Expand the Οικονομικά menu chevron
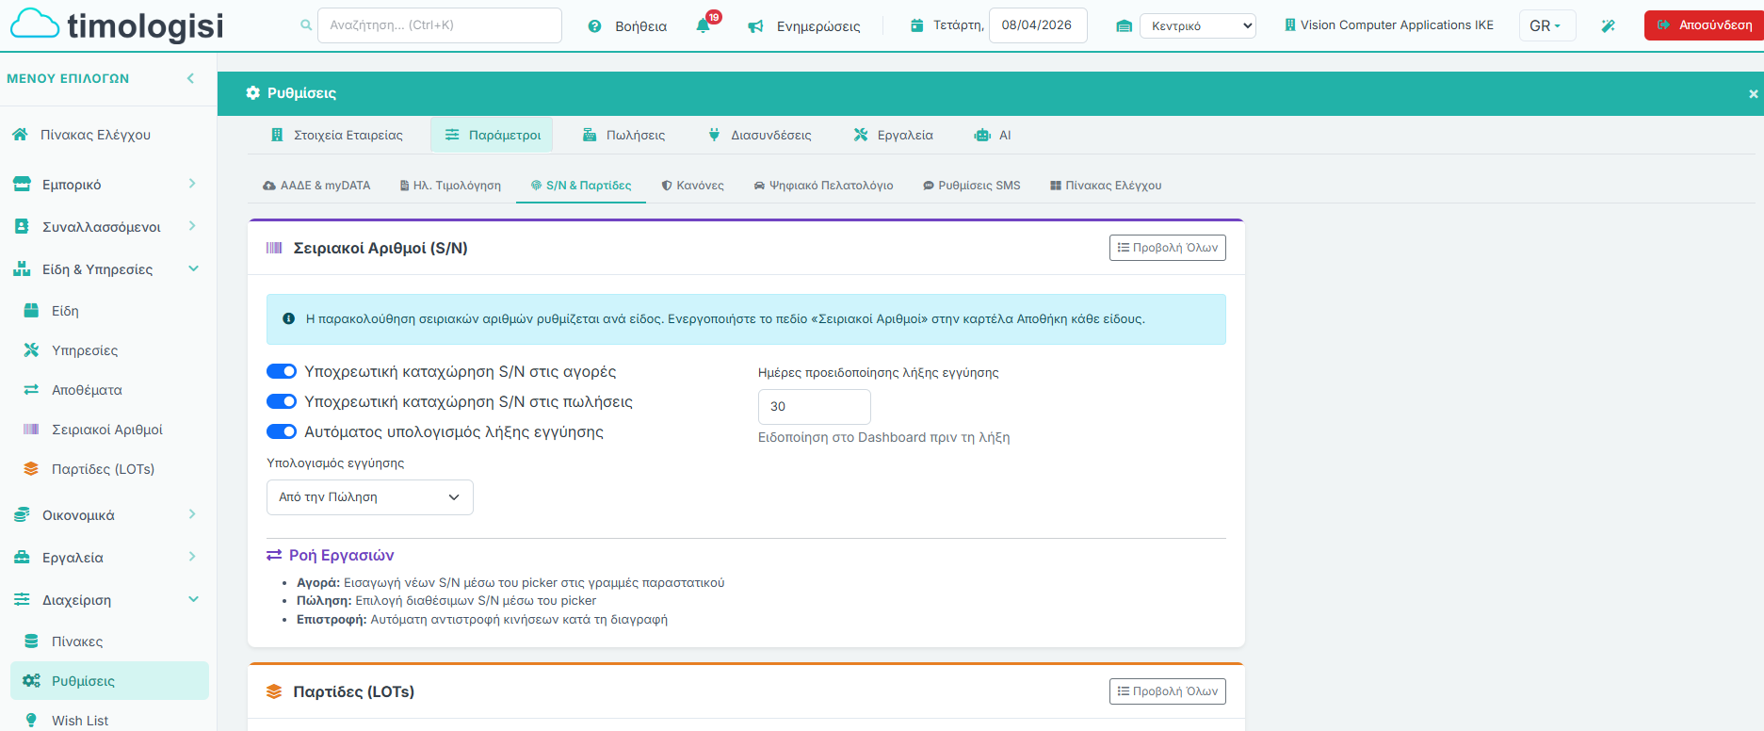This screenshot has height=731, width=1764. [x=192, y=513]
